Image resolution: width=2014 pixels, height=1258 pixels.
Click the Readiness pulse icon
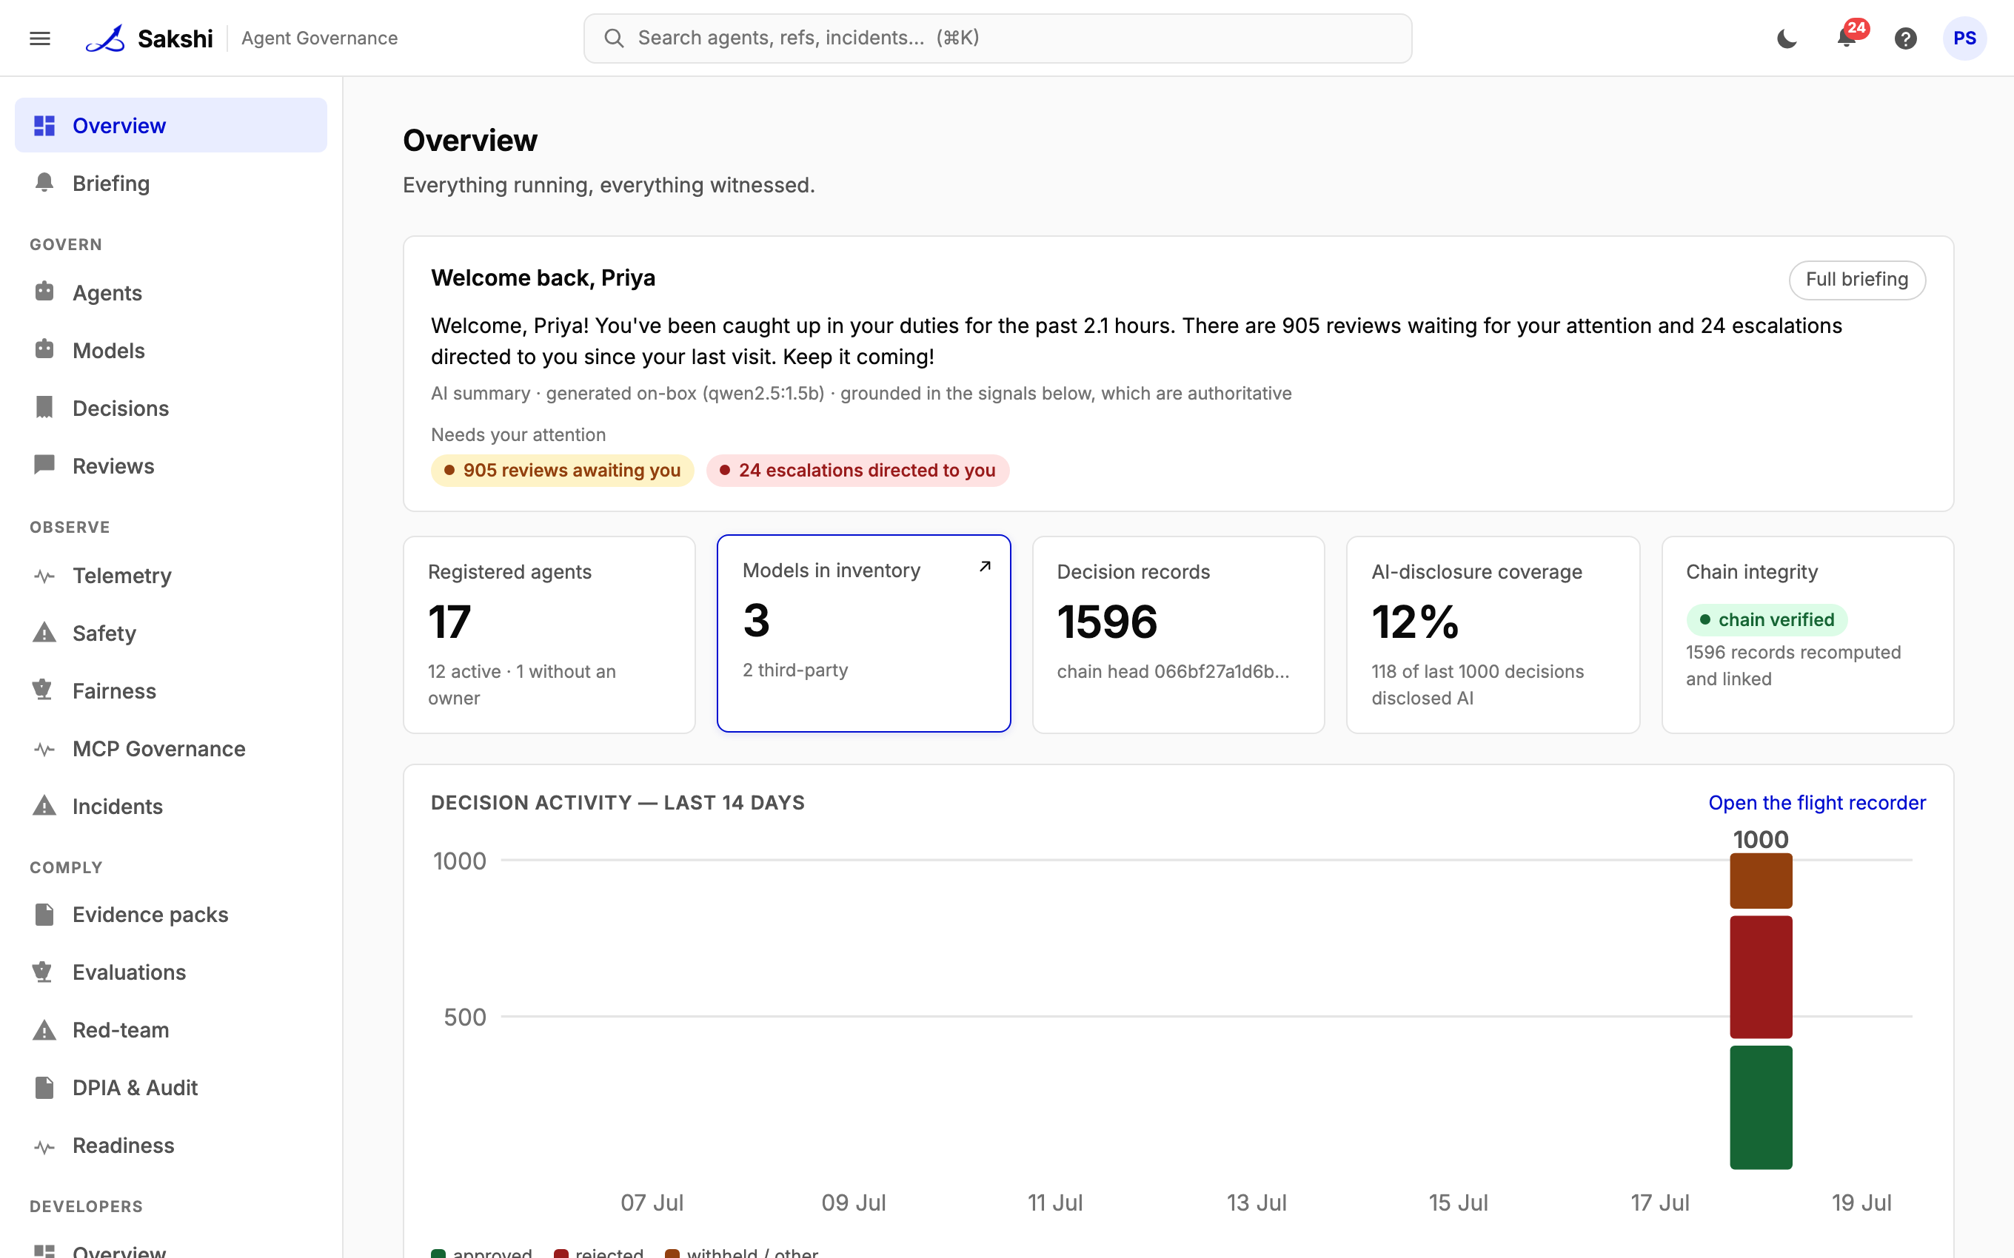click(x=44, y=1146)
